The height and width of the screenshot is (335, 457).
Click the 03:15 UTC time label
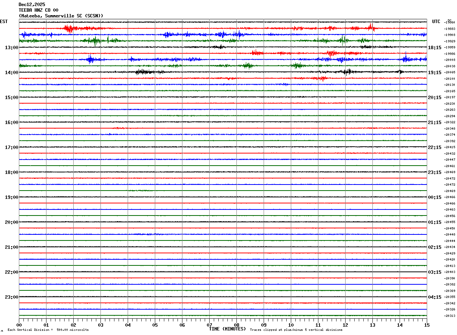(x=435, y=272)
